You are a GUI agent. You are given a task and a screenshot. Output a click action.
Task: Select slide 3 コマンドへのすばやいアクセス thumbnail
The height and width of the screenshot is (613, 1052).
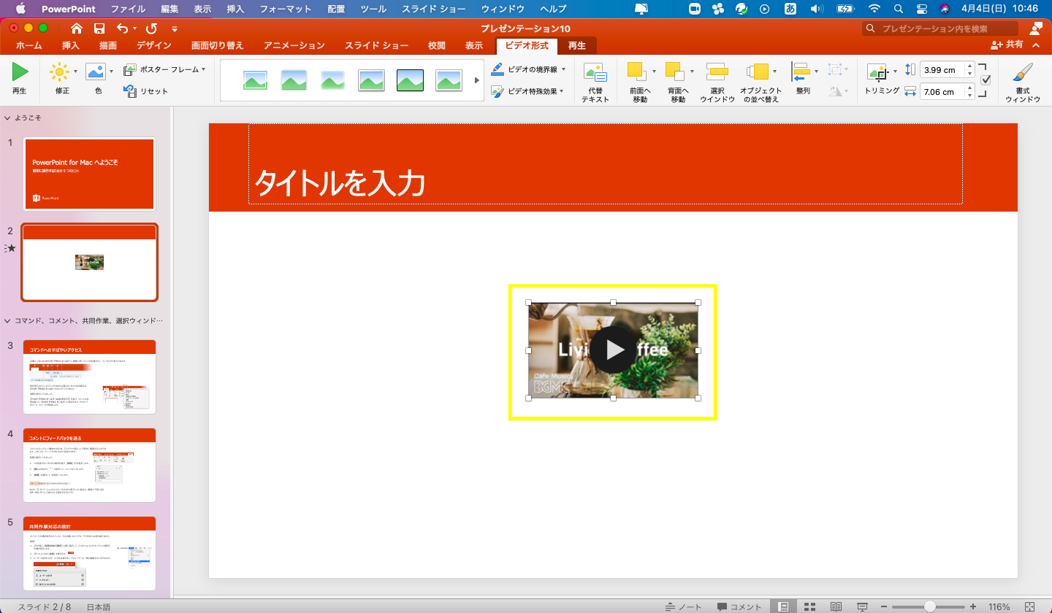point(89,377)
